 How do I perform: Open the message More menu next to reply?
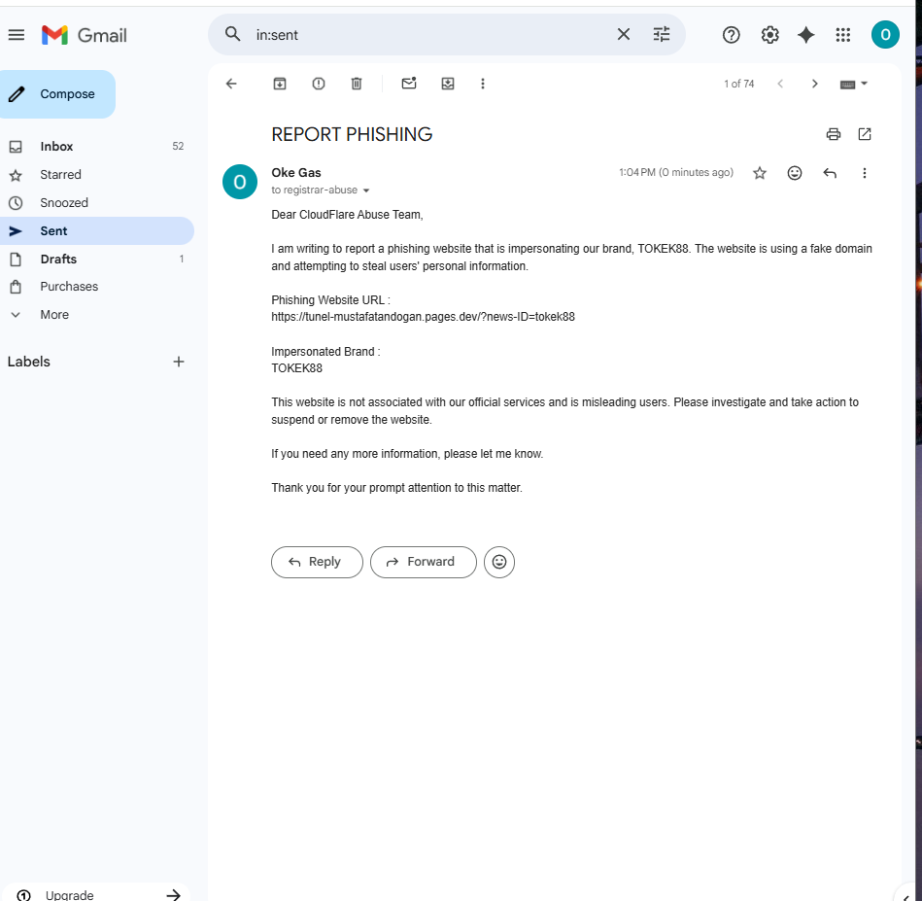tap(865, 173)
